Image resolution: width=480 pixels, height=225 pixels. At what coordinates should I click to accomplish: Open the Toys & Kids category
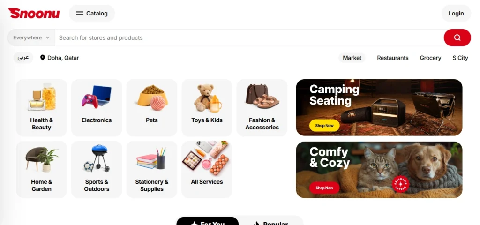click(207, 108)
